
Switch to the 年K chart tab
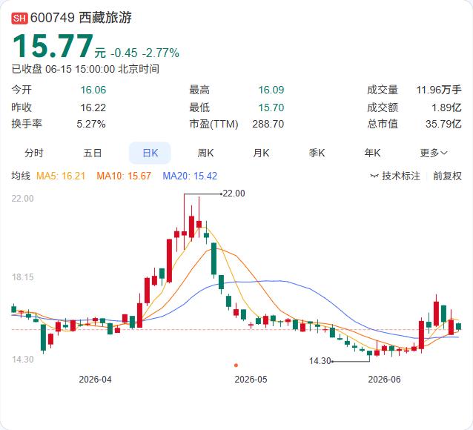pyautogui.click(x=372, y=153)
